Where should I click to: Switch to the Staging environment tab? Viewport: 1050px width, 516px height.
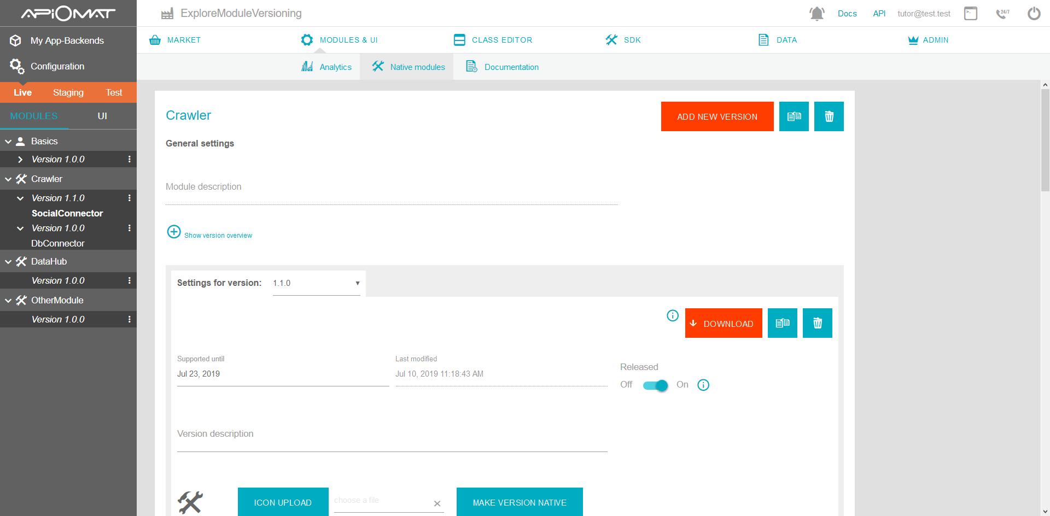68,92
